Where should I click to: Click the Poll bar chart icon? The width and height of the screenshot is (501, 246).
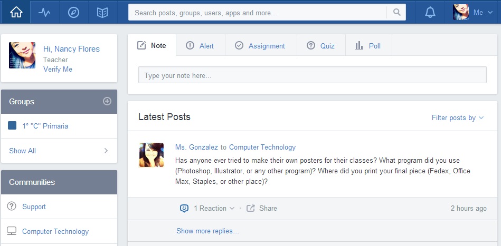tap(359, 46)
